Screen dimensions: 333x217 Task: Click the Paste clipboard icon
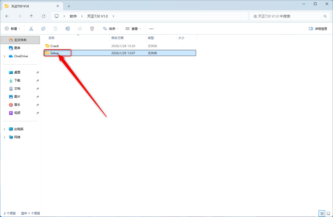point(55,29)
